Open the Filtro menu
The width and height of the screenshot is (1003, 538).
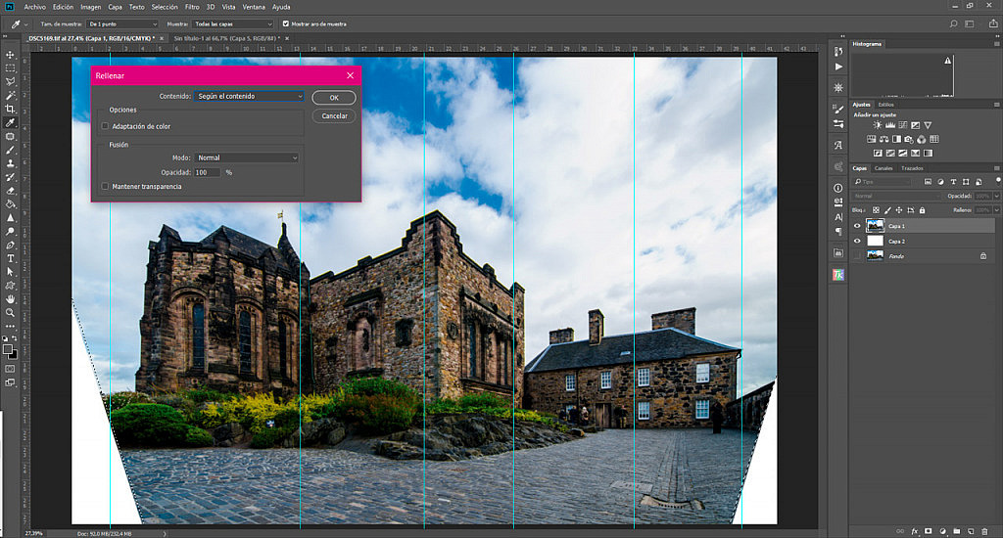coord(192,7)
